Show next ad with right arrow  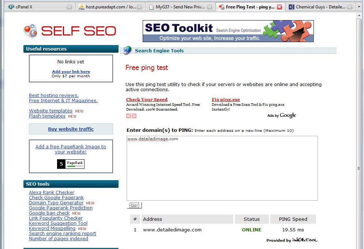click(134, 116)
